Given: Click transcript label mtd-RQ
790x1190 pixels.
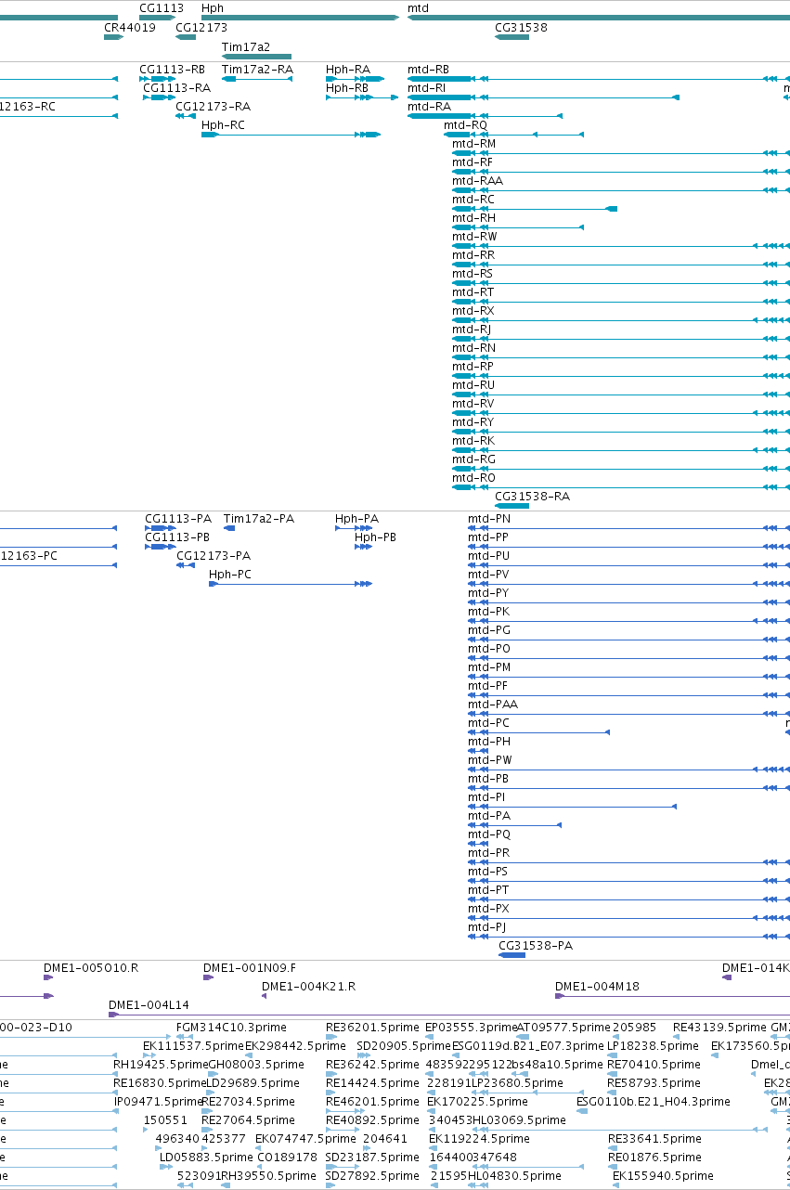Looking at the screenshot, I should 465,125.
